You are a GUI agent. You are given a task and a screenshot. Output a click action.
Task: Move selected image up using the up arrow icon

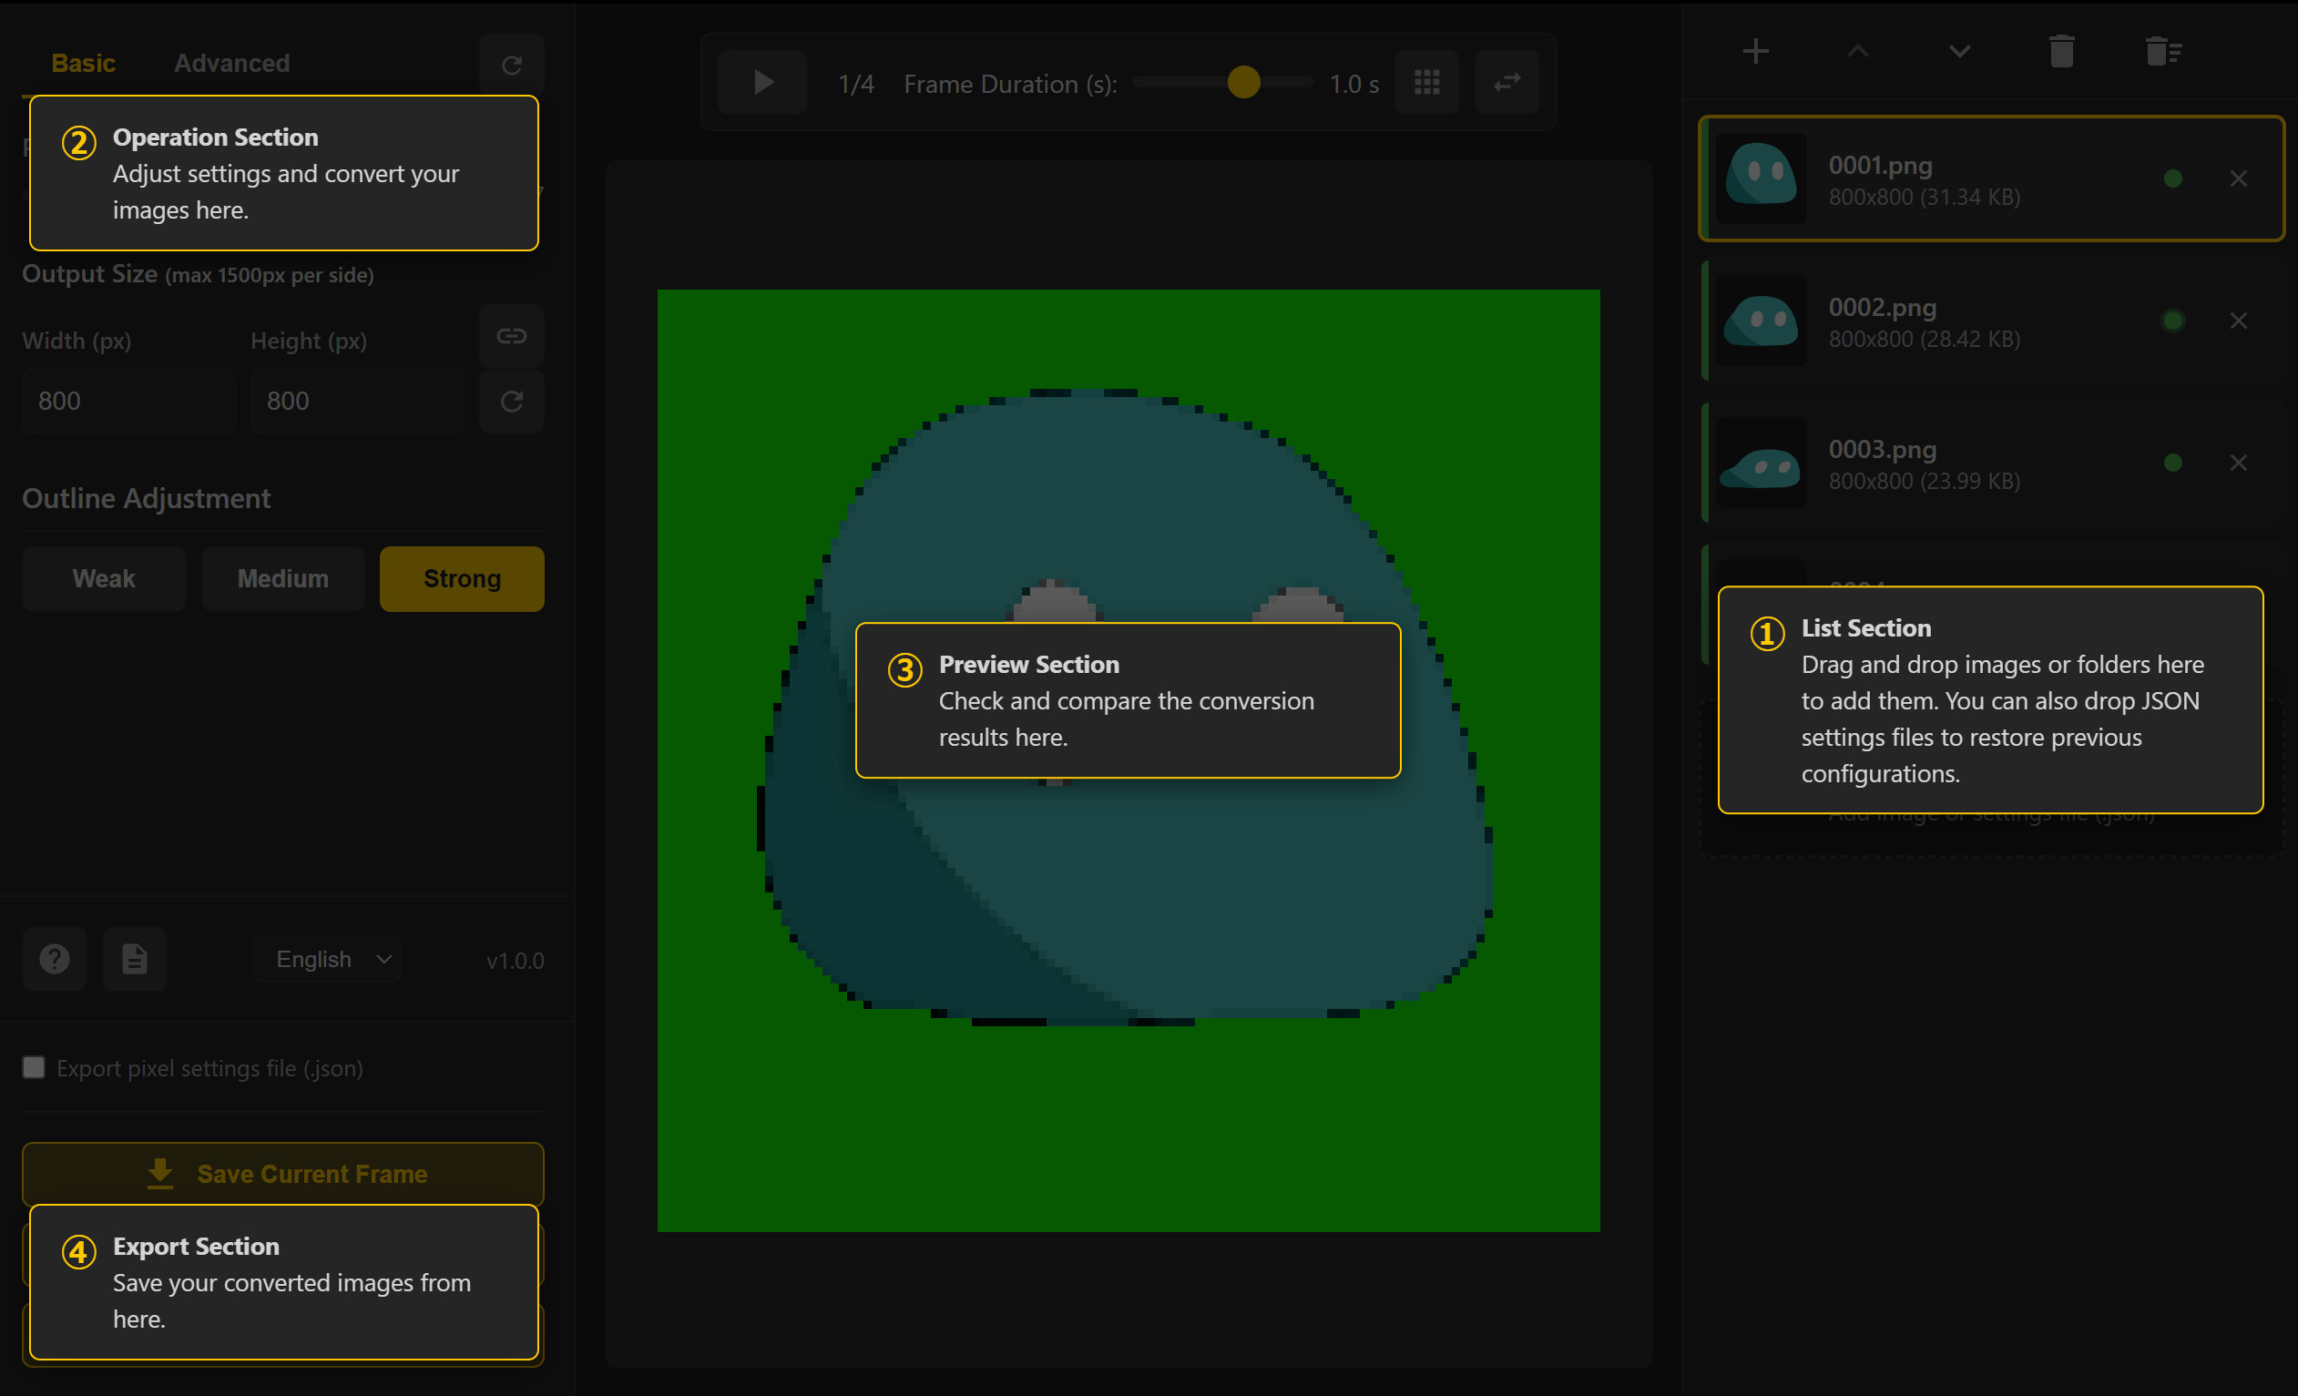(1858, 51)
